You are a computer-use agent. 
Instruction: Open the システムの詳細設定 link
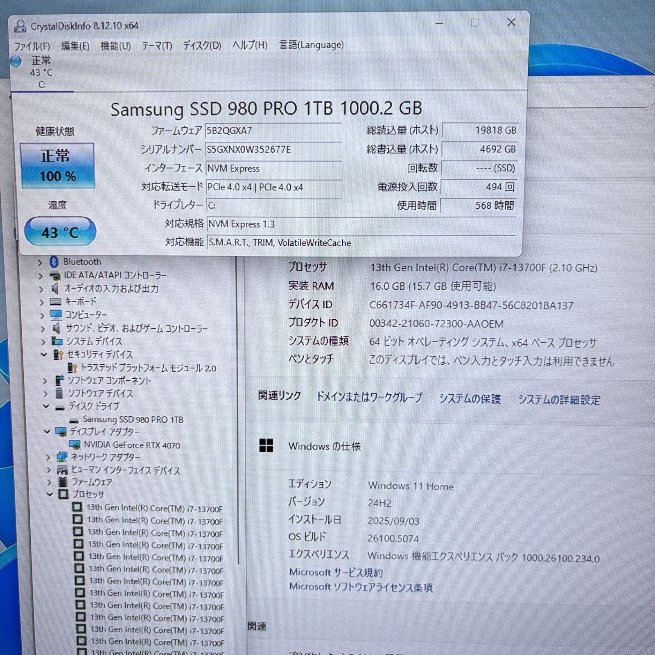point(559,400)
